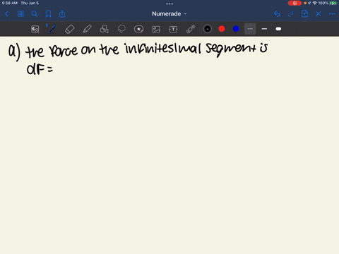
Task: Open the Elements star tool
Action: (138, 29)
